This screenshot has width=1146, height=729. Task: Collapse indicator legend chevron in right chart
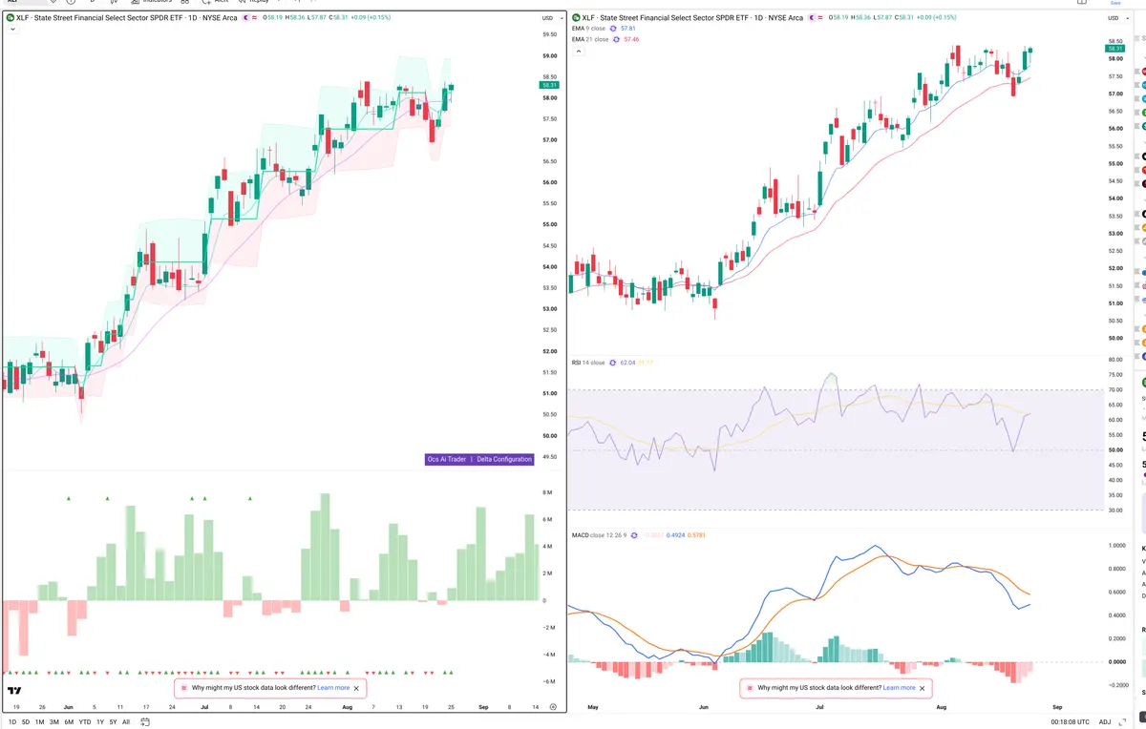coord(577,51)
